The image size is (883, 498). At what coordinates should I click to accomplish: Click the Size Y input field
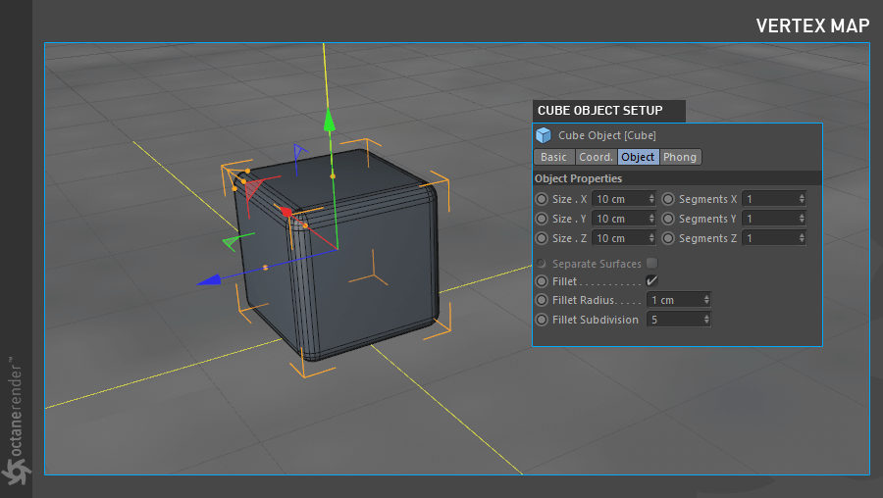(619, 219)
